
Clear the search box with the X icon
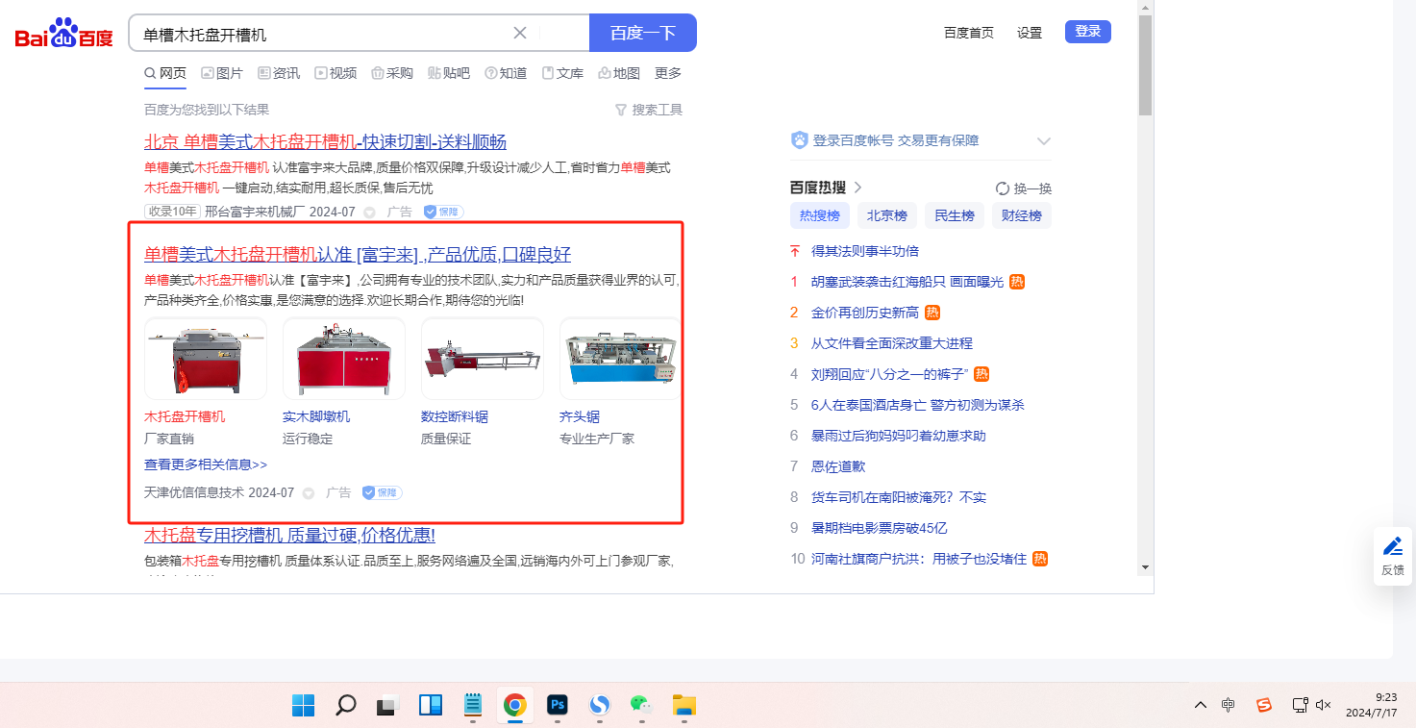(x=520, y=33)
